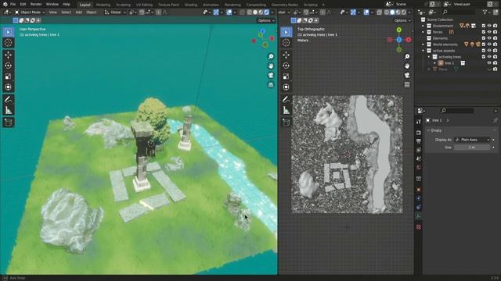501x281 pixels.
Task: Open the View Layer properties tab
Action: click(419, 150)
